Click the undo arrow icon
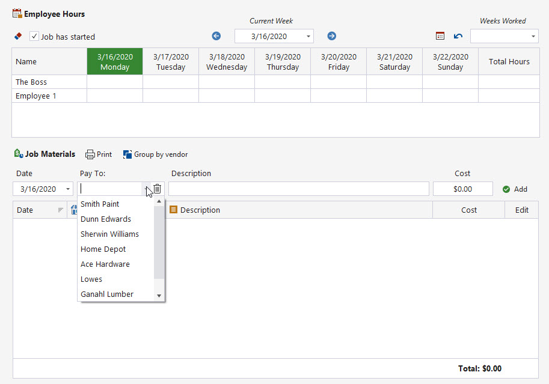The width and height of the screenshot is (549, 384). pos(457,36)
